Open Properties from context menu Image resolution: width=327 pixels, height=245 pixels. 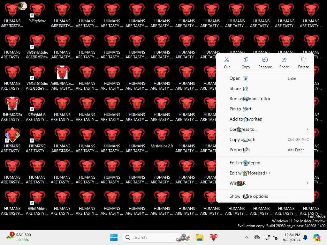[x=265, y=150]
